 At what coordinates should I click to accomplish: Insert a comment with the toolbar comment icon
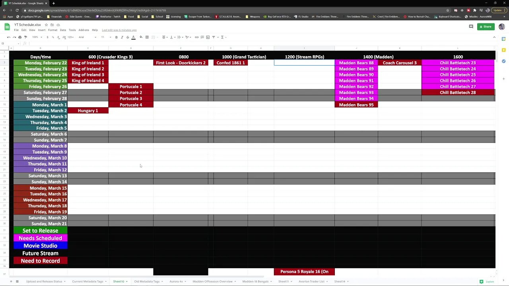(x=202, y=37)
